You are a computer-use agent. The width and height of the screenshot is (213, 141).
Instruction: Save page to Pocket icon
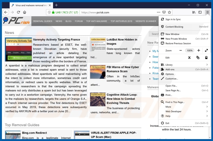click(x=164, y=12)
